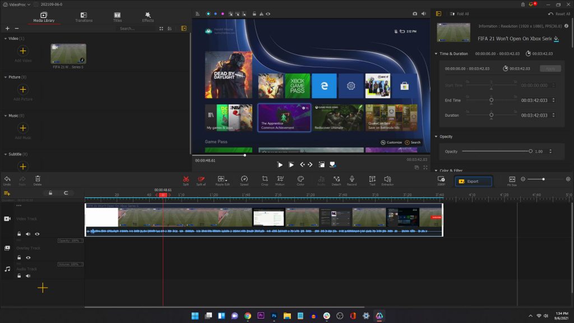Split the clip with the scissors tool
The width and height of the screenshot is (574, 323).
[186, 180]
